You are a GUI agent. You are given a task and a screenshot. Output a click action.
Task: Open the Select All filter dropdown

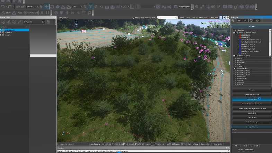tap(32, 7)
